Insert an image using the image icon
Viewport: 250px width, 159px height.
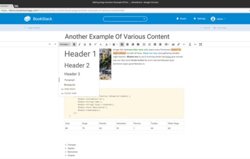coord(173,44)
